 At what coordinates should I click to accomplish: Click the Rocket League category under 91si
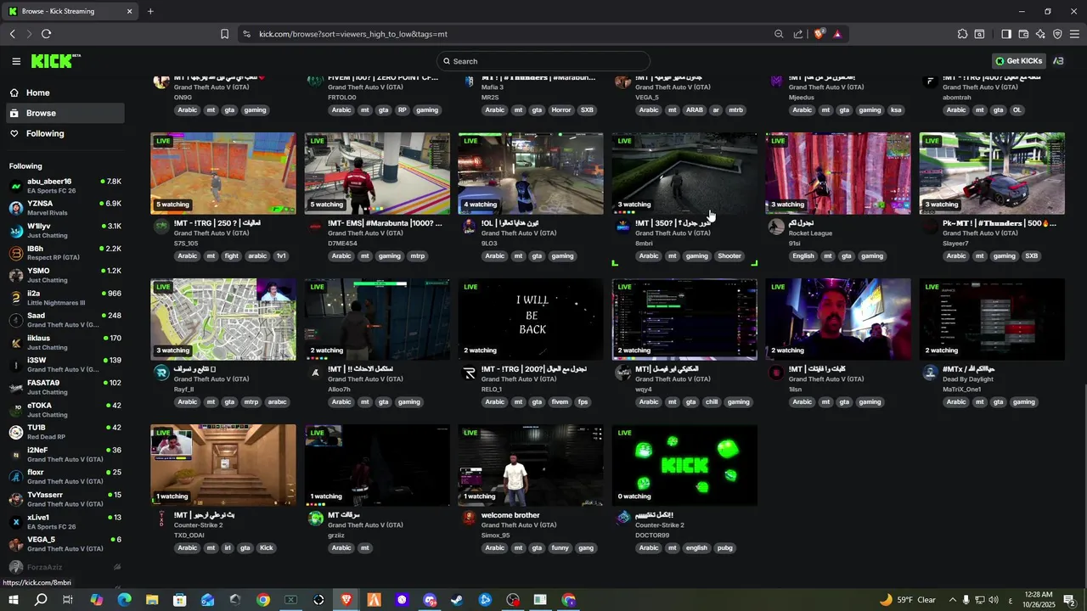pyautogui.click(x=810, y=233)
